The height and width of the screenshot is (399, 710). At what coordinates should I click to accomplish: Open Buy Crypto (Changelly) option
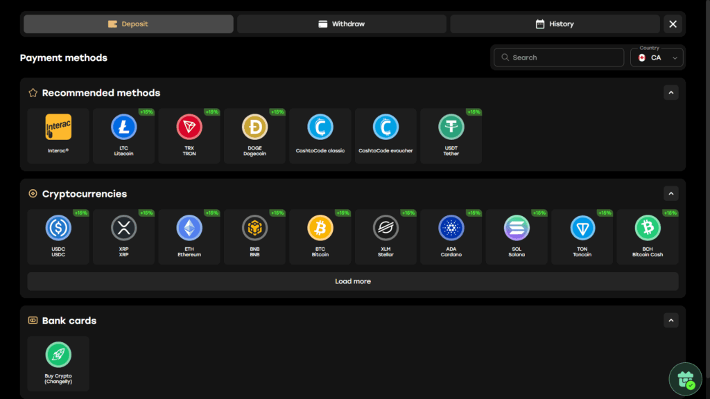click(x=58, y=364)
